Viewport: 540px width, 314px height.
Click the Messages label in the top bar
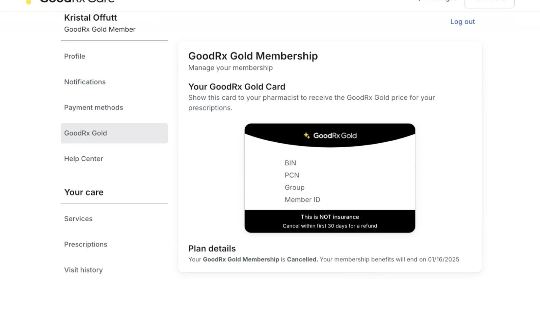coord(440,1)
